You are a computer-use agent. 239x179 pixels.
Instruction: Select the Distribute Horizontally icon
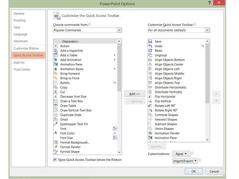(x=150, y=87)
